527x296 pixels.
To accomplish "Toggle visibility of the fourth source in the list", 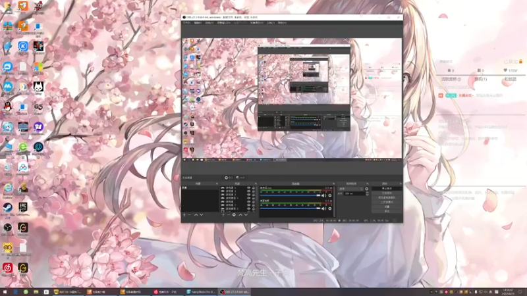I will pyautogui.click(x=249, y=198).
